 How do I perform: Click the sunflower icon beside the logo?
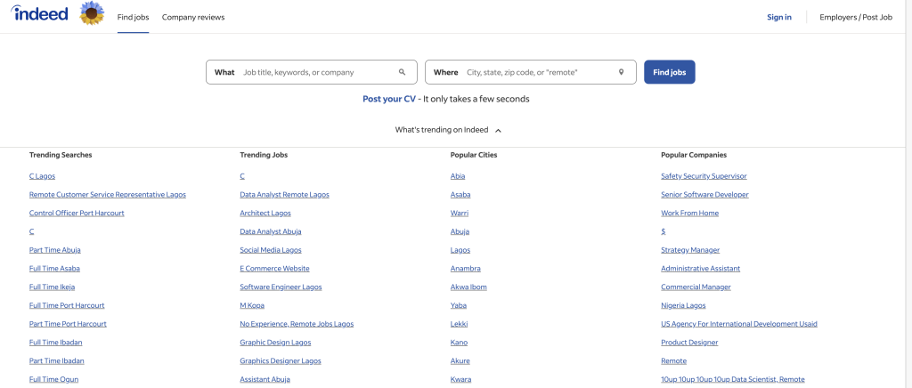[92, 13]
